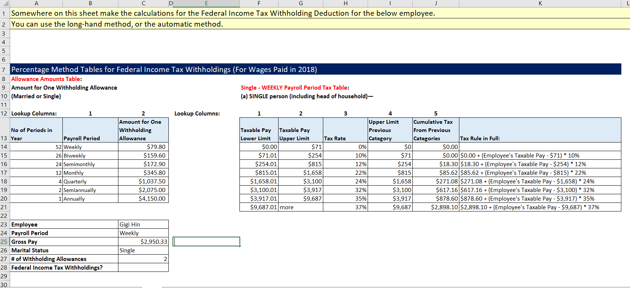The width and height of the screenshot is (630, 288).
Task: Select tax rule ending in $3,917) * 35%
Action: [x=540, y=198]
